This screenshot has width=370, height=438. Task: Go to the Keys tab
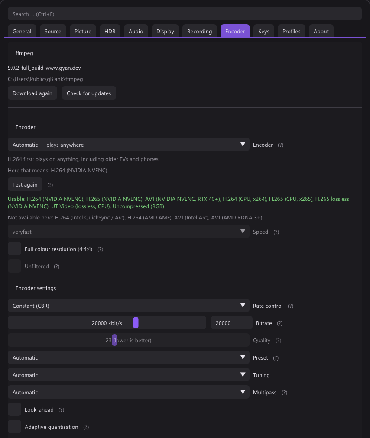click(x=264, y=31)
